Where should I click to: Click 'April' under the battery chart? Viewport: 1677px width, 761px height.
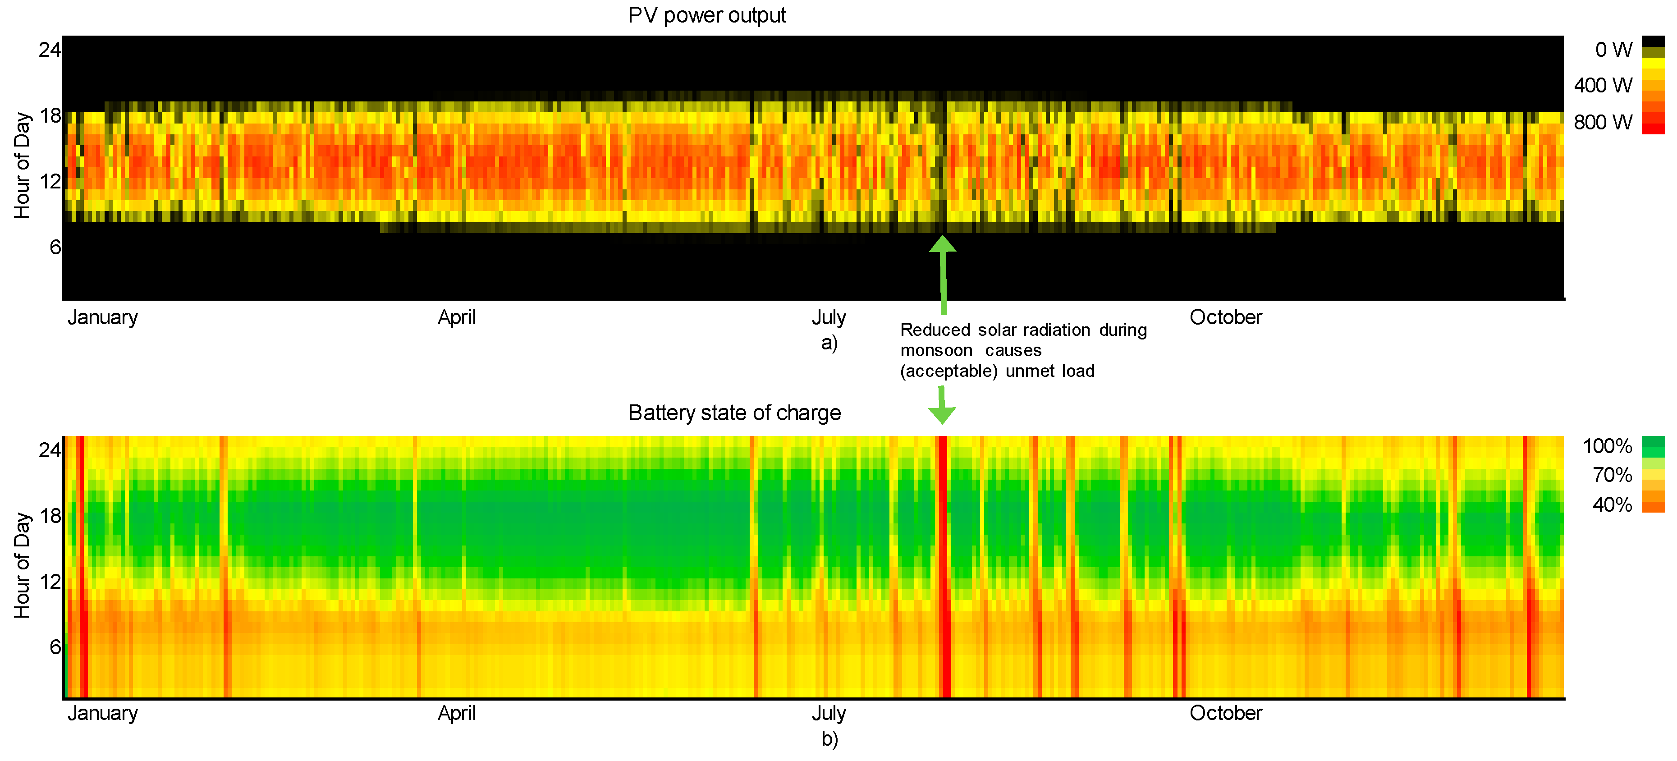[456, 714]
